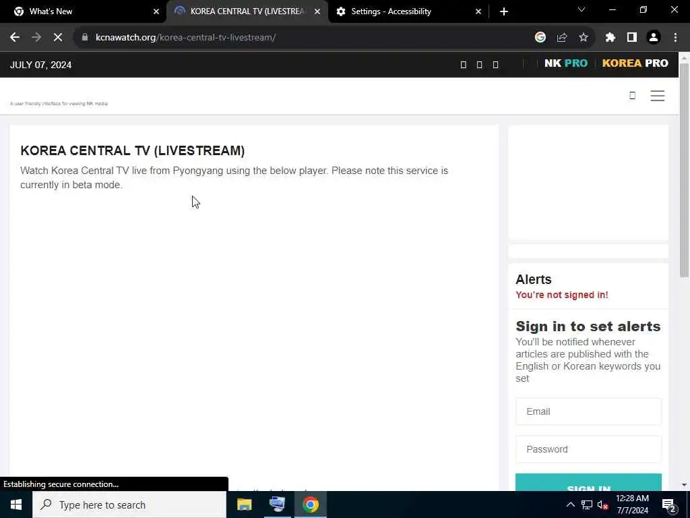Click the Alerts heading
Image resolution: width=690 pixels, height=518 pixels.
click(534, 279)
